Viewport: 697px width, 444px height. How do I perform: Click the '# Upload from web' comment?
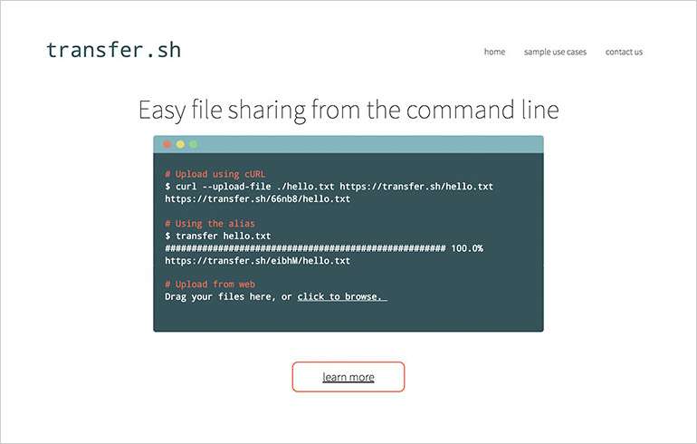coord(210,285)
